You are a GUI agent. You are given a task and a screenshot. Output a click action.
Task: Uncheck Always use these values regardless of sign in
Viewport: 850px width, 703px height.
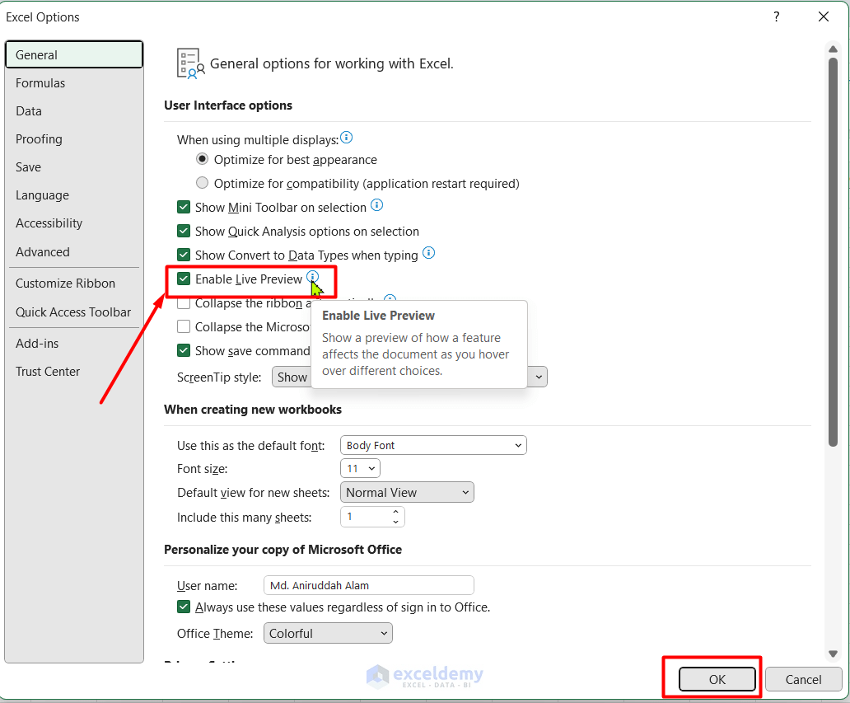(184, 606)
